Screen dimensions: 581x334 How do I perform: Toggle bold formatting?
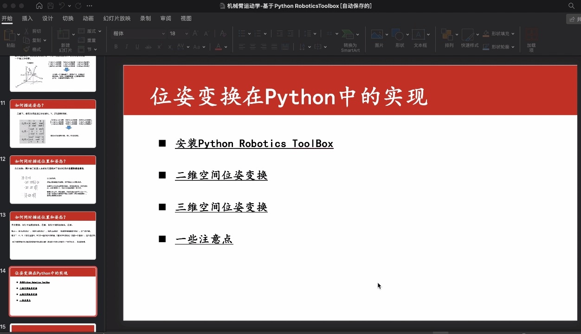point(116,46)
